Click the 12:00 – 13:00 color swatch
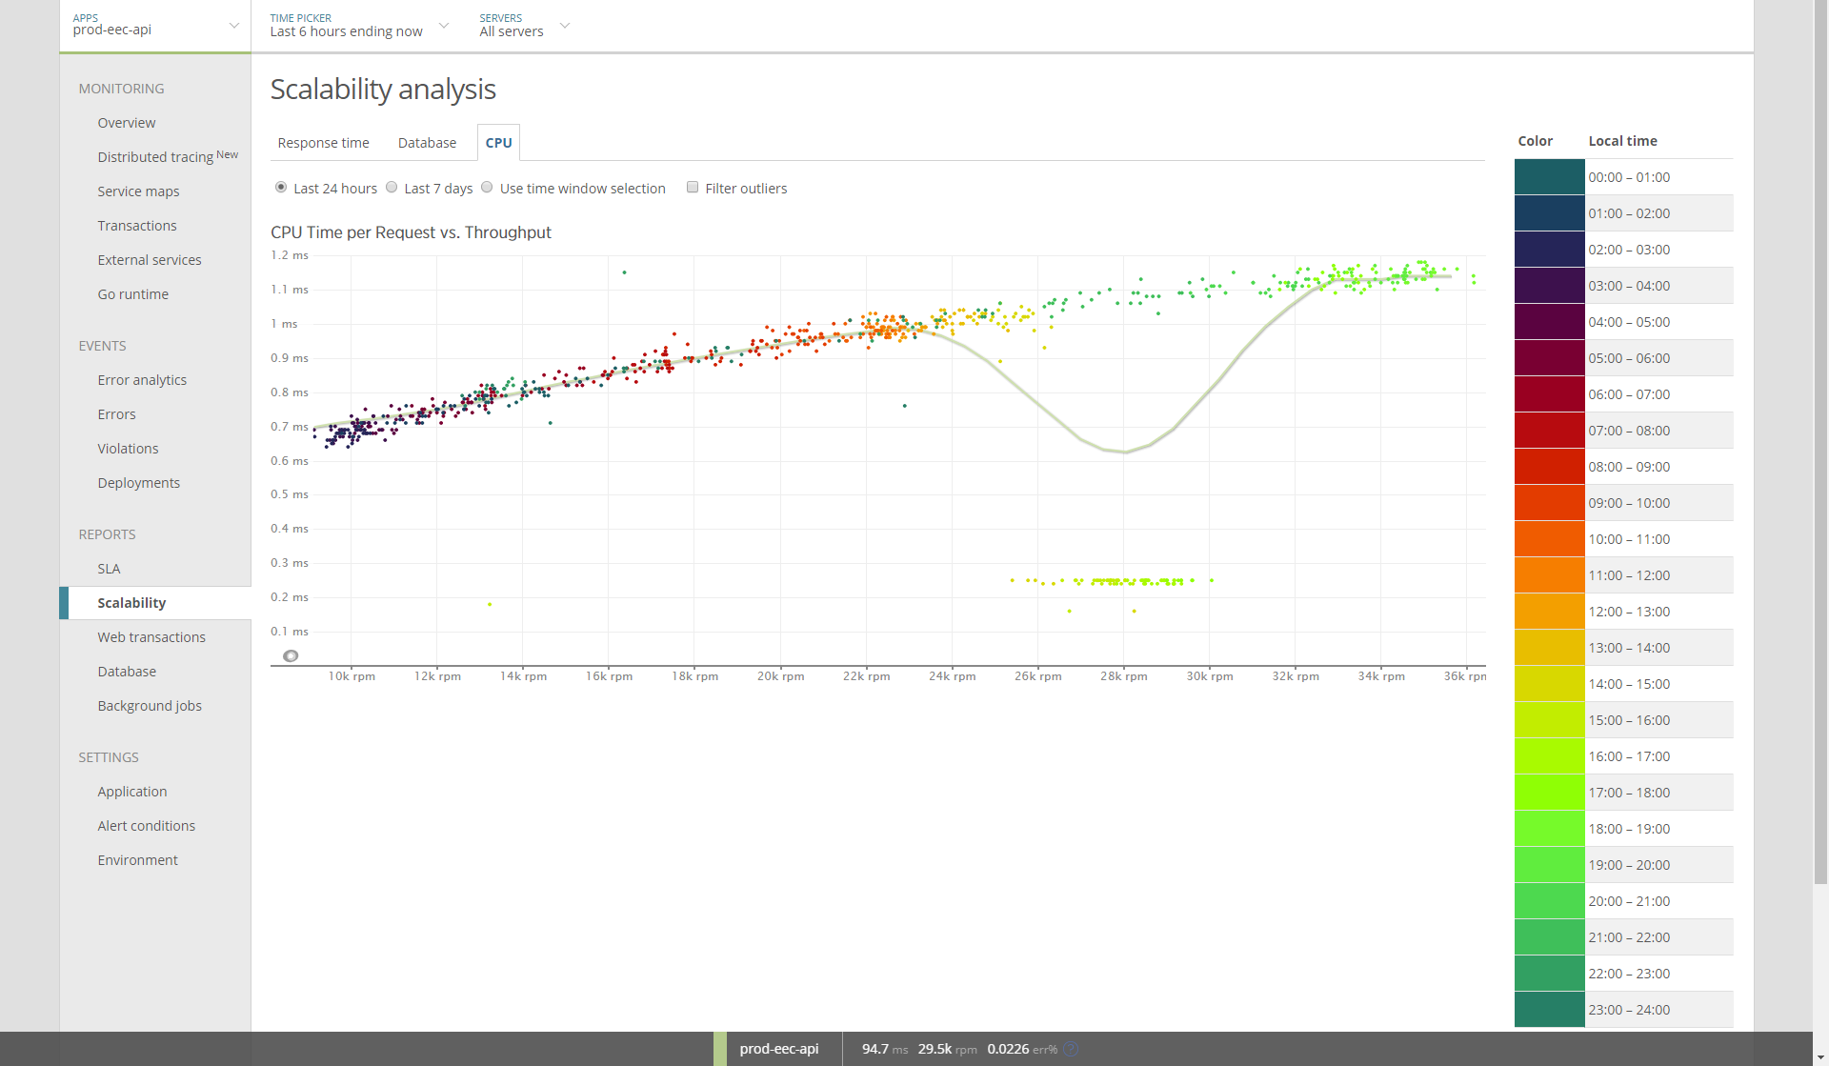The height and width of the screenshot is (1066, 1829). click(1549, 612)
